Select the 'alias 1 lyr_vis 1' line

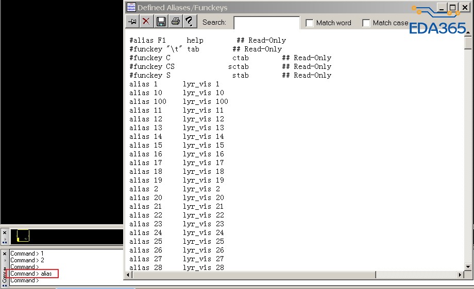[175, 84]
